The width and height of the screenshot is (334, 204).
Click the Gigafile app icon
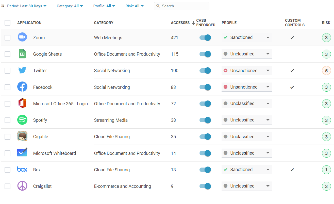(x=22, y=136)
